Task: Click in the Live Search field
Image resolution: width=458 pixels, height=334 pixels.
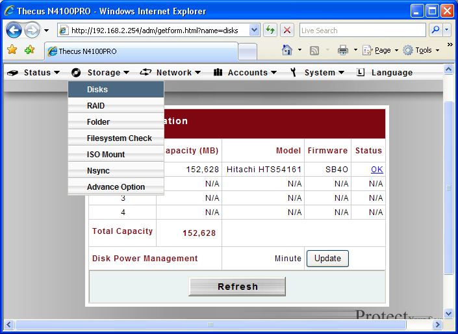Action: point(361,31)
